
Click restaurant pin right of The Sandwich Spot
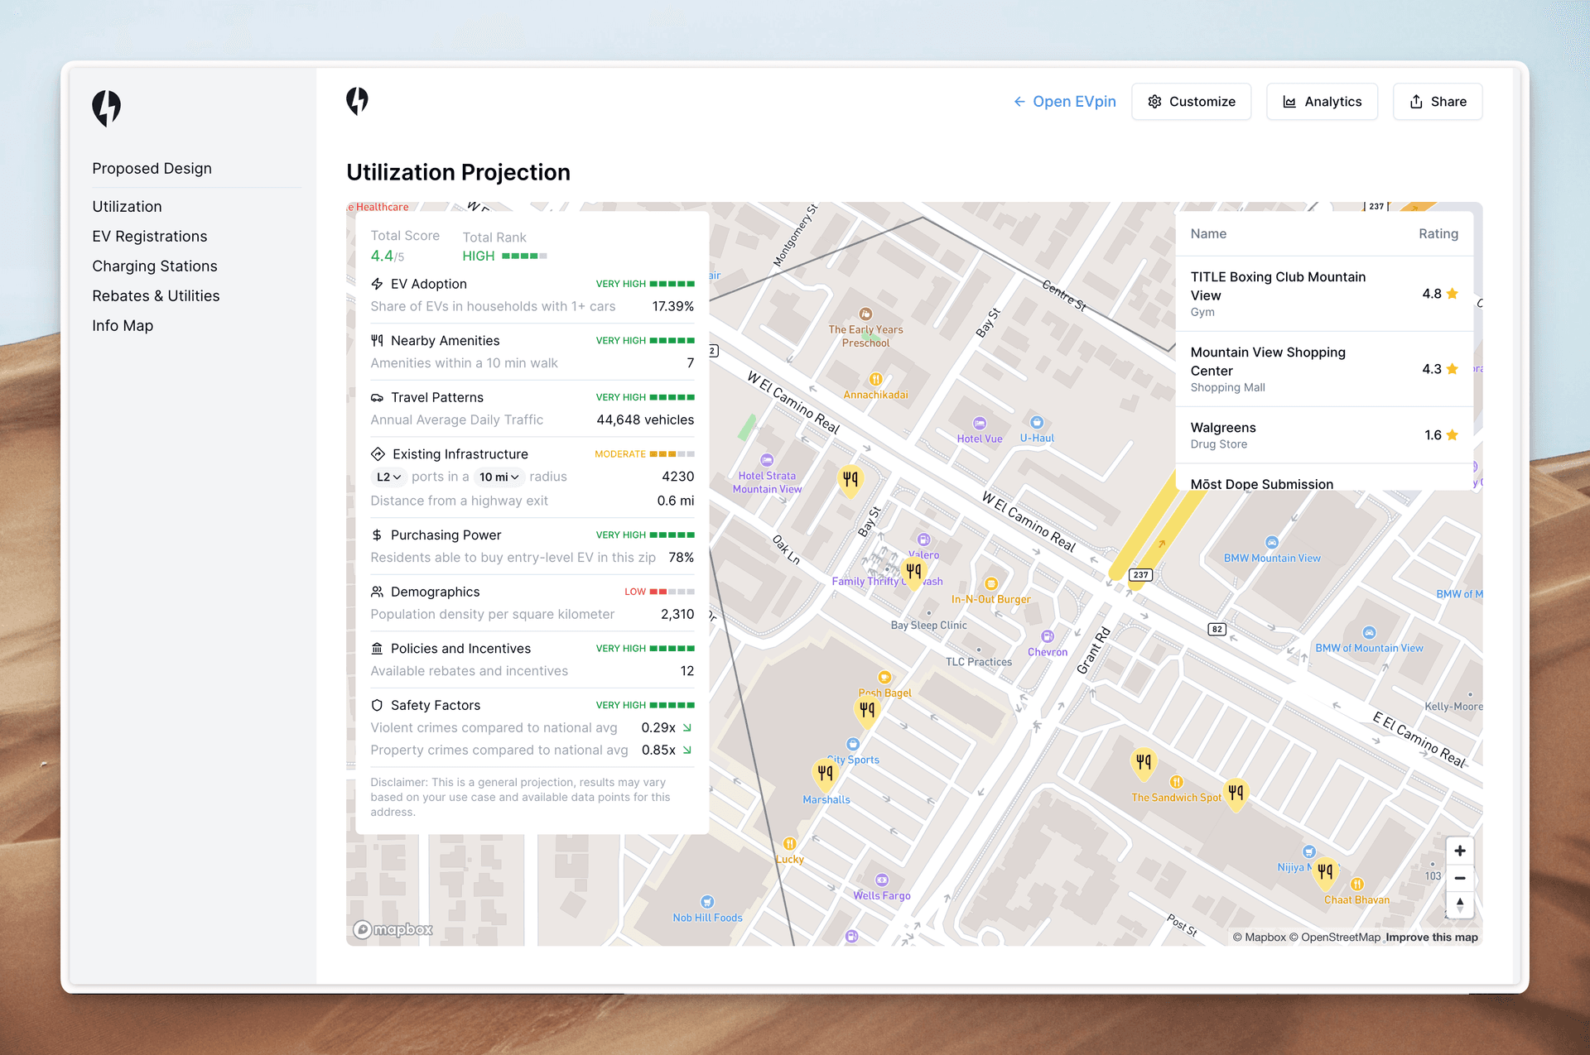click(x=1236, y=794)
